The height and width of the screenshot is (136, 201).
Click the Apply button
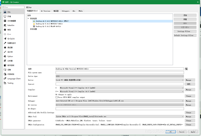193,132
